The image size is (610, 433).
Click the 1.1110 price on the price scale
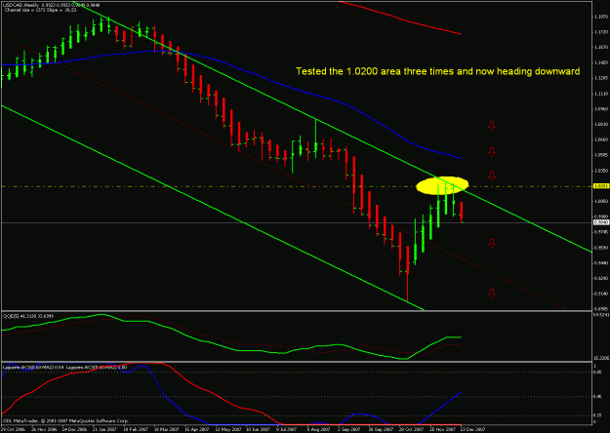601,94
